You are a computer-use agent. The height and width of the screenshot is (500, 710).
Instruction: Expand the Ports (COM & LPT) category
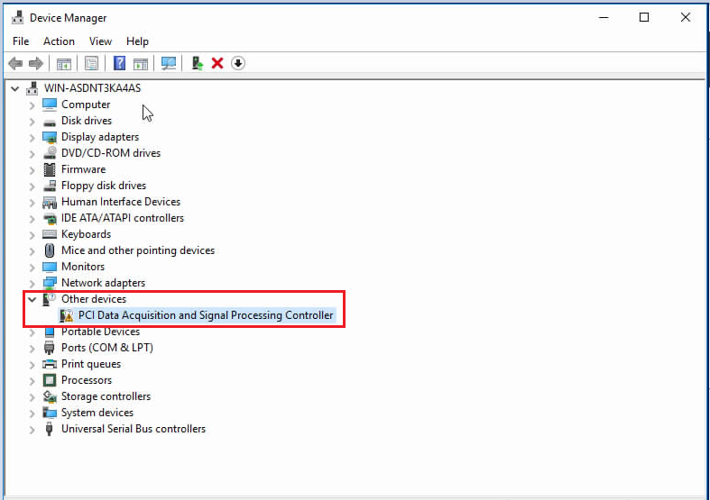pos(32,349)
